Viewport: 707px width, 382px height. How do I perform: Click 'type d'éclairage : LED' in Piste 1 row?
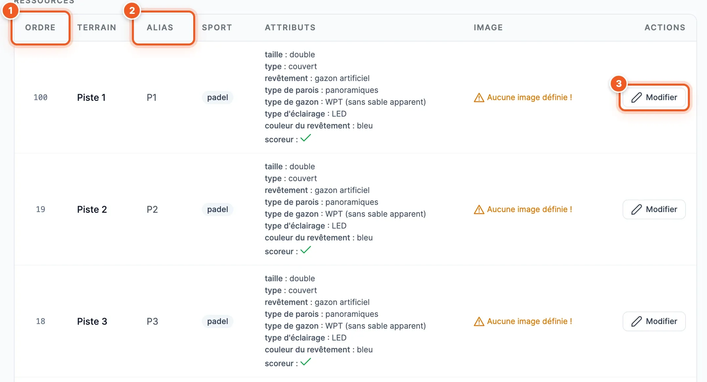[306, 114]
